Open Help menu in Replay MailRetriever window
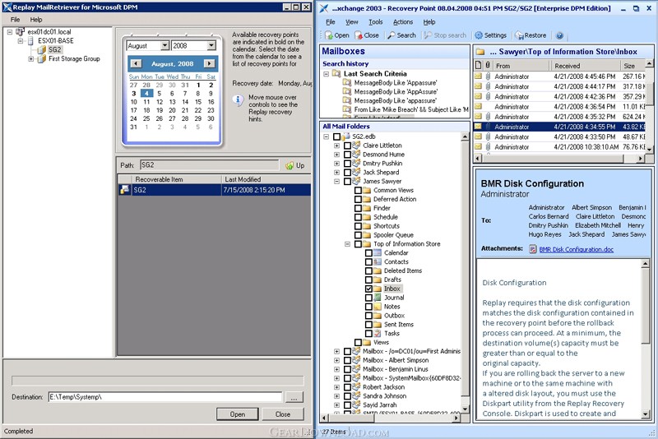 coord(36,19)
